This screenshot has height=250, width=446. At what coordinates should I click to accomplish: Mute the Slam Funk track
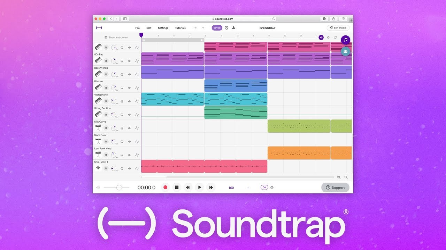tap(129, 142)
